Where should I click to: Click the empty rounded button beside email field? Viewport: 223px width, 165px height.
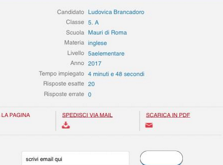(x=162, y=158)
